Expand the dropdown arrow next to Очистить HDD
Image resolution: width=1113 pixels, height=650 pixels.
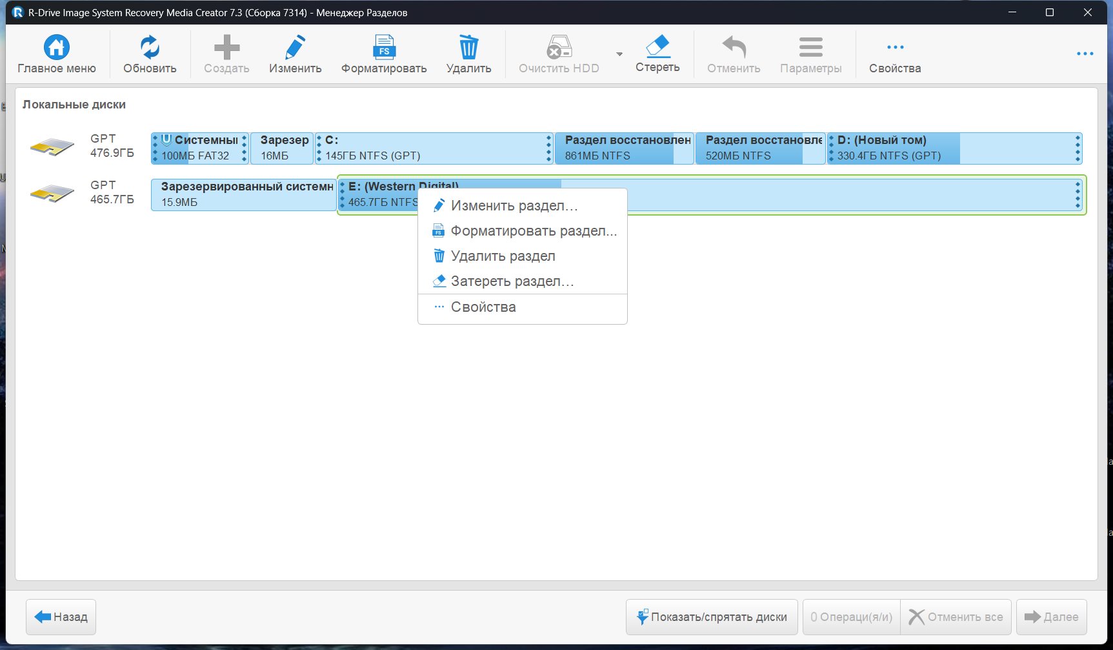click(619, 54)
